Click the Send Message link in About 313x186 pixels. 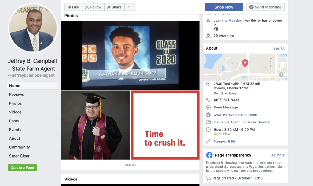(226, 107)
